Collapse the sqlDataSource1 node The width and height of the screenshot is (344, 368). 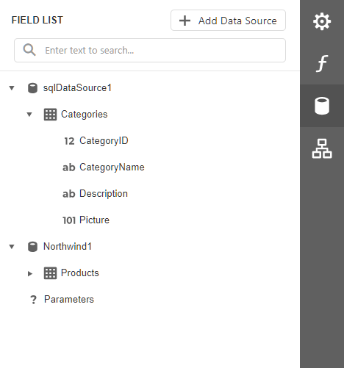(12, 88)
